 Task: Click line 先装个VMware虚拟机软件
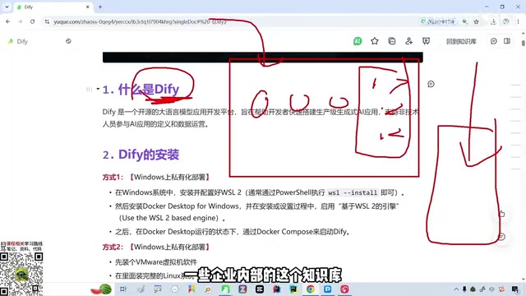[x=156, y=262]
